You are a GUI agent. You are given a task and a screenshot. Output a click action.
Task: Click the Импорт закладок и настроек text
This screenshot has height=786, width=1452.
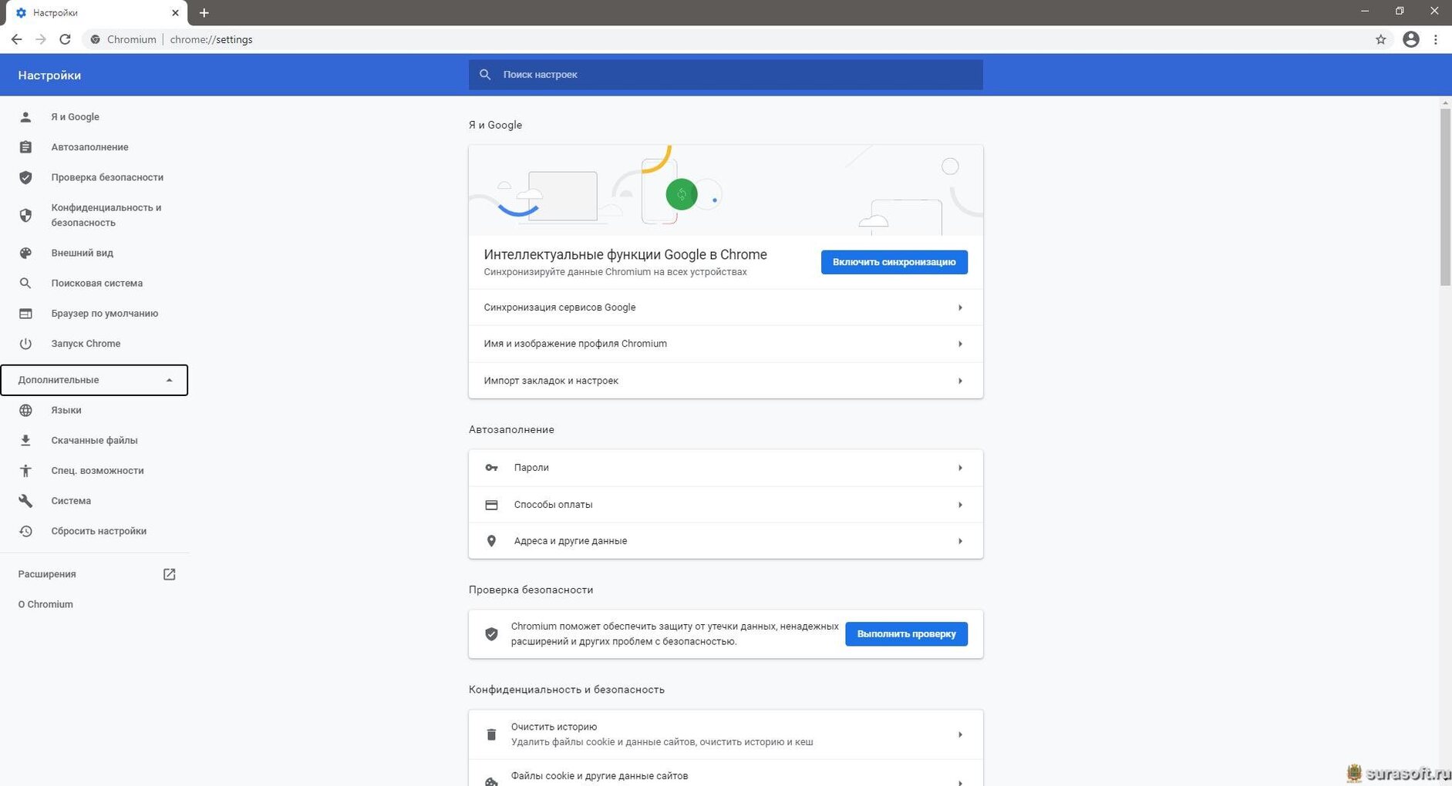tap(551, 381)
